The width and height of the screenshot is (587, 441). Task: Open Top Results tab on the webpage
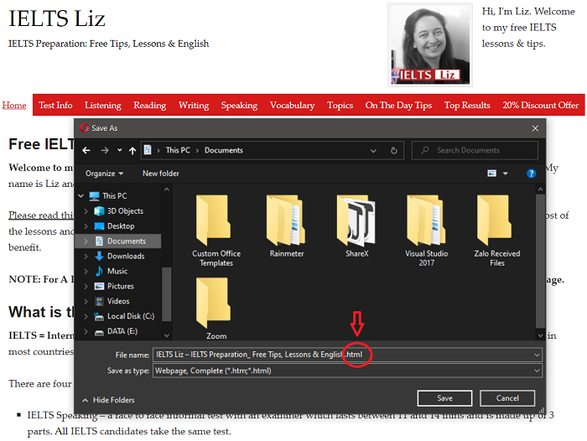coord(467,105)
